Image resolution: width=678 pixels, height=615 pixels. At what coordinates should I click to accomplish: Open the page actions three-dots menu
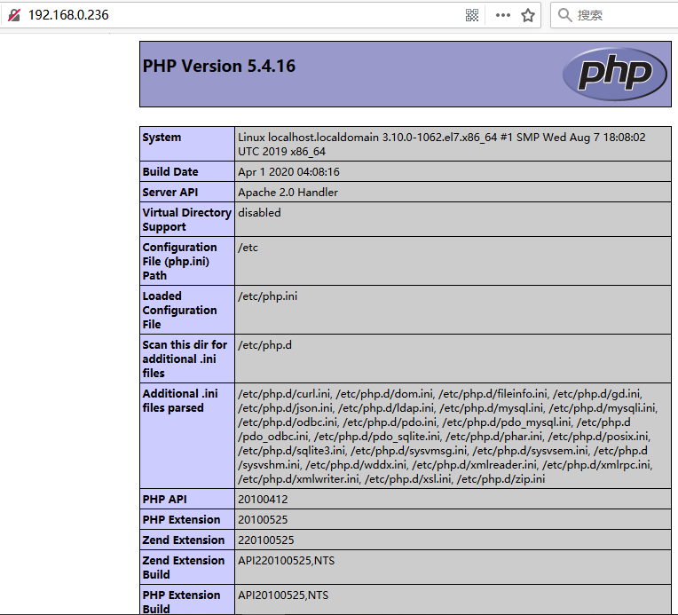(x=503, y=16)
